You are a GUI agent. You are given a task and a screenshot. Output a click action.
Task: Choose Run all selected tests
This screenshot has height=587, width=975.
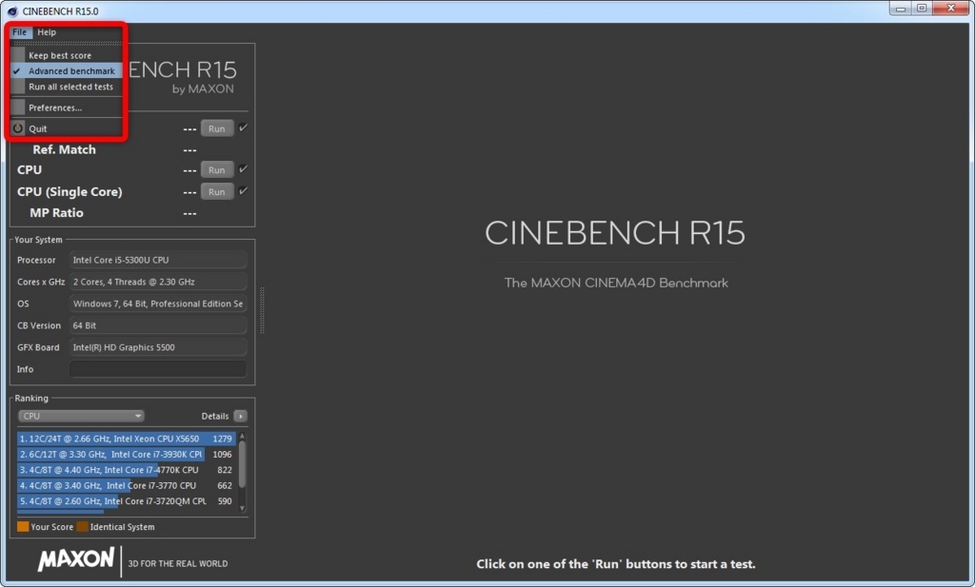click(x=66, y=87)
